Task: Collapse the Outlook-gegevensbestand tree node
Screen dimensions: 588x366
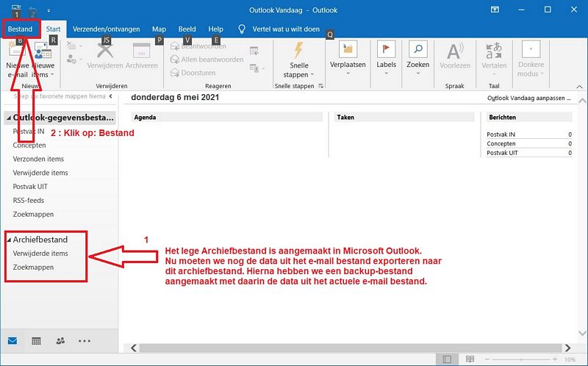Action: coord(9,118)
